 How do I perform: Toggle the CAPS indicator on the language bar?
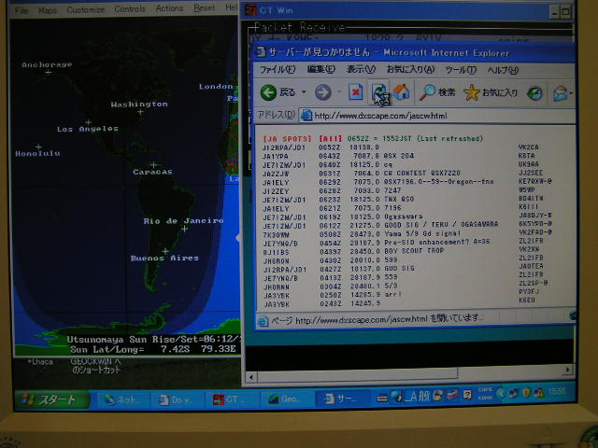tap(485, 390)
